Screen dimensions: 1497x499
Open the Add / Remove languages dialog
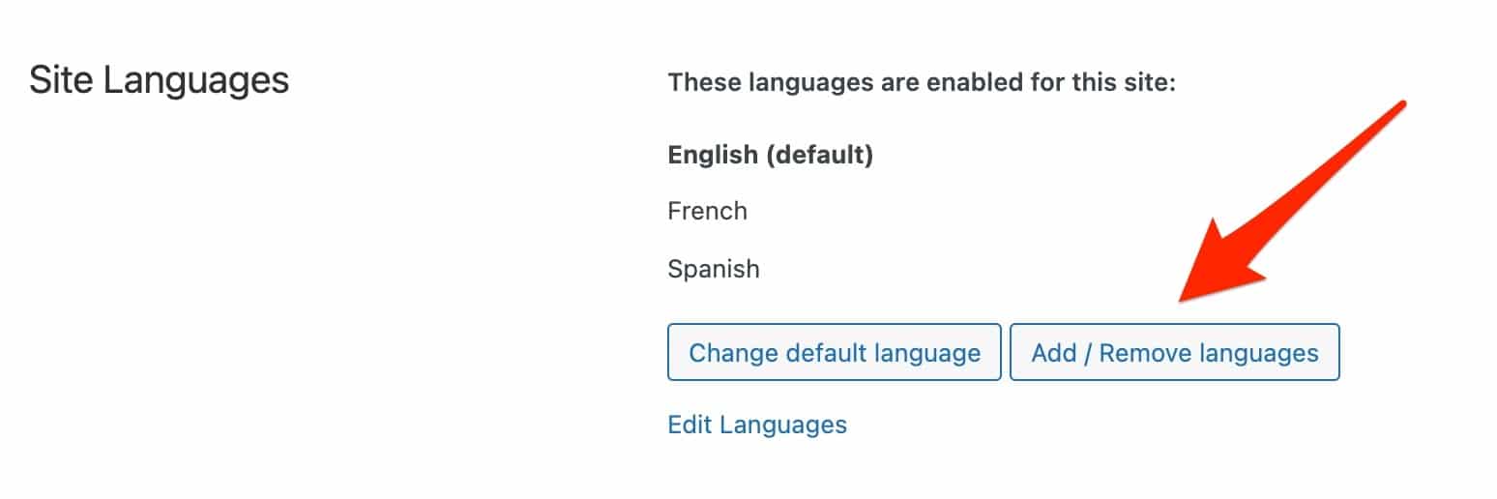click(1174, 353)
